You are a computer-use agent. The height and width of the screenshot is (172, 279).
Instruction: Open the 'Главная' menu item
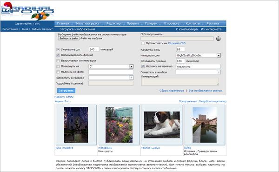[63, 23]
